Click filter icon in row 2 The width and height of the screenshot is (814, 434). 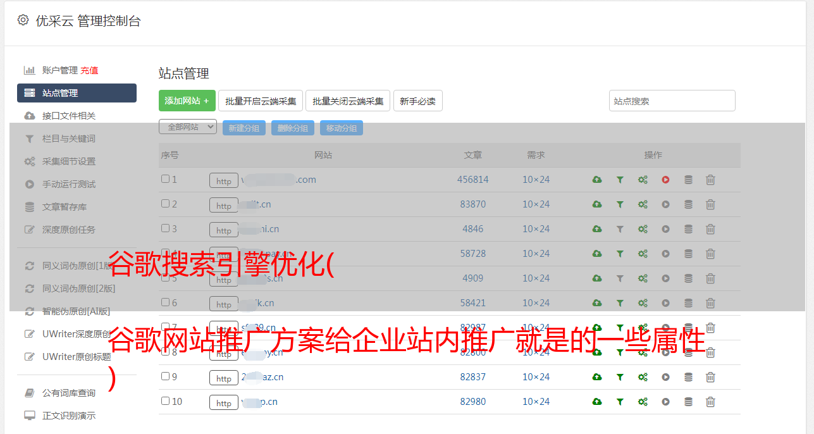[620, 204]
